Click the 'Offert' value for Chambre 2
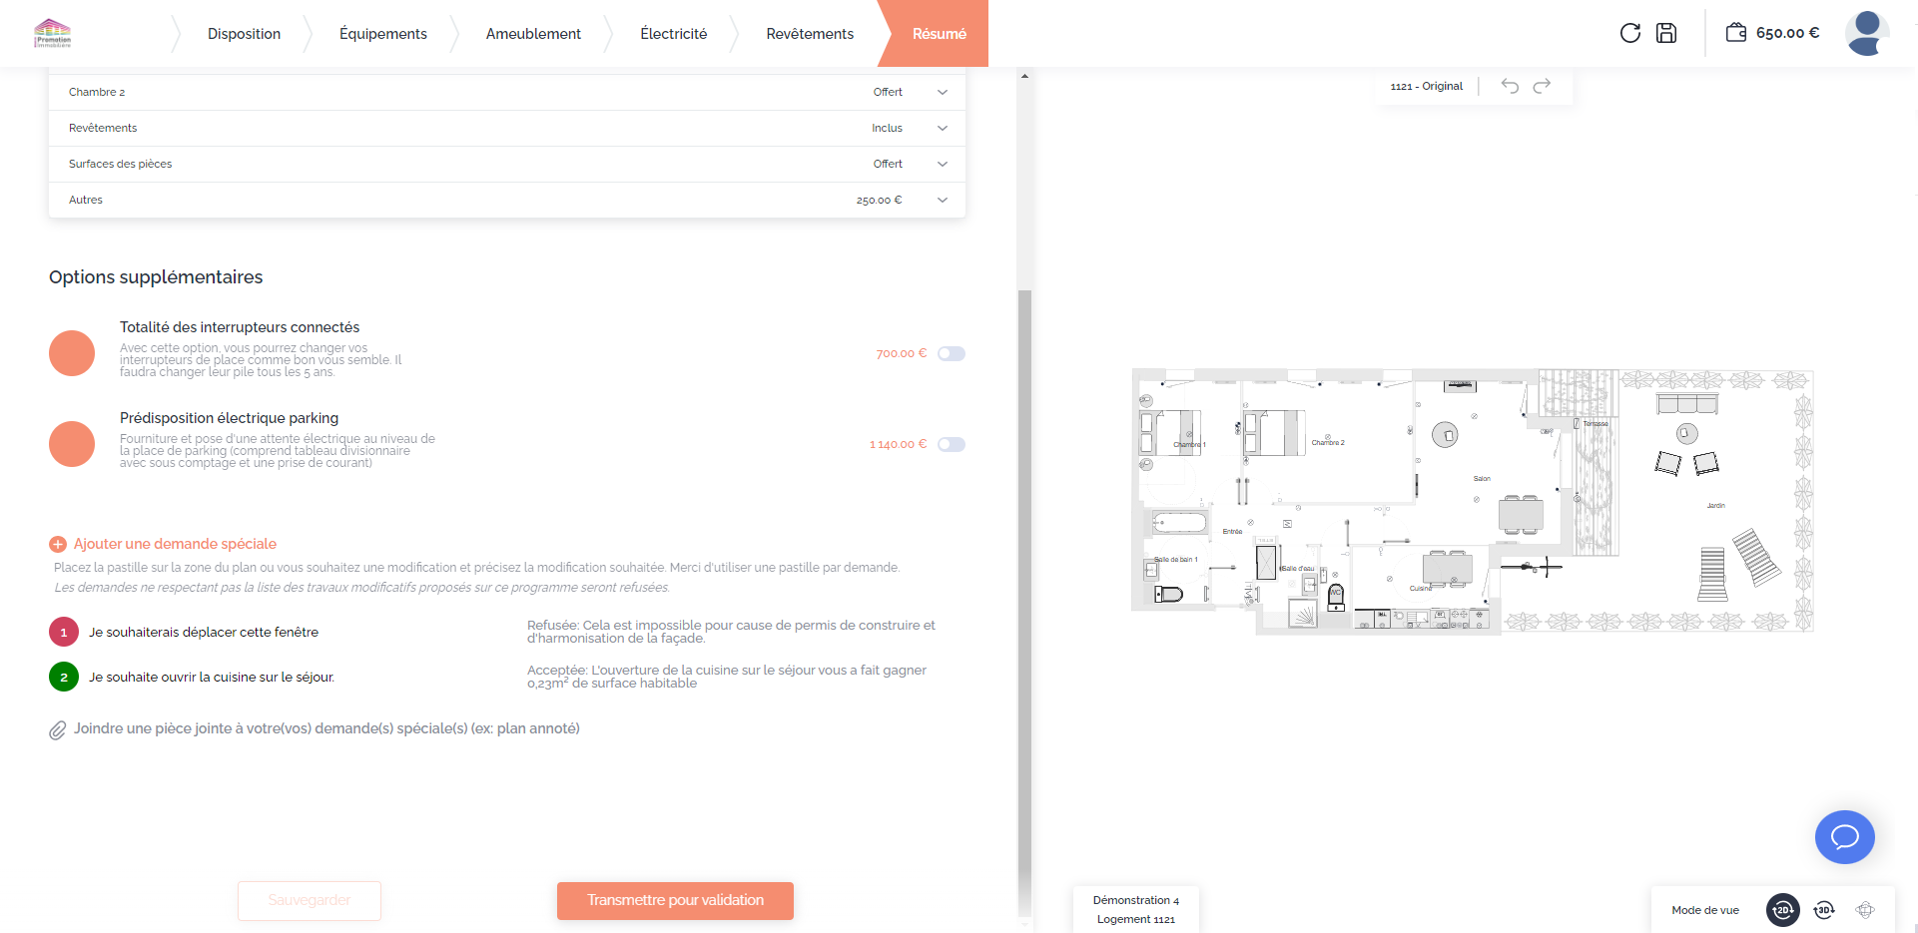The image size is (1918, 933). pos(888,92)
